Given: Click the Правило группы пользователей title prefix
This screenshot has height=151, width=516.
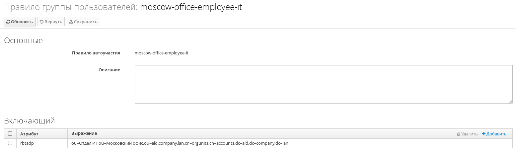Looking at the screenshot, I should tap(71, 7).
